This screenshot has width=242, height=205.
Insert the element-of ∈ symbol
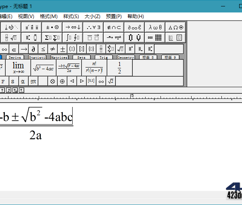click(x=14, y=49)
